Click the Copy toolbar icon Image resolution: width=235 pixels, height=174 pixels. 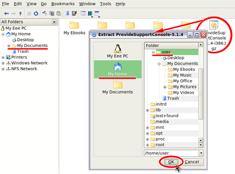point(52,13)
